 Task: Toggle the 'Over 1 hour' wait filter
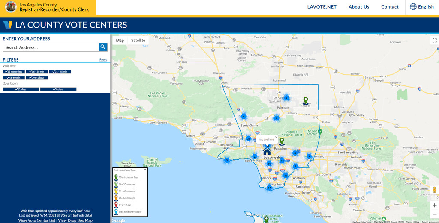[37, 78]
